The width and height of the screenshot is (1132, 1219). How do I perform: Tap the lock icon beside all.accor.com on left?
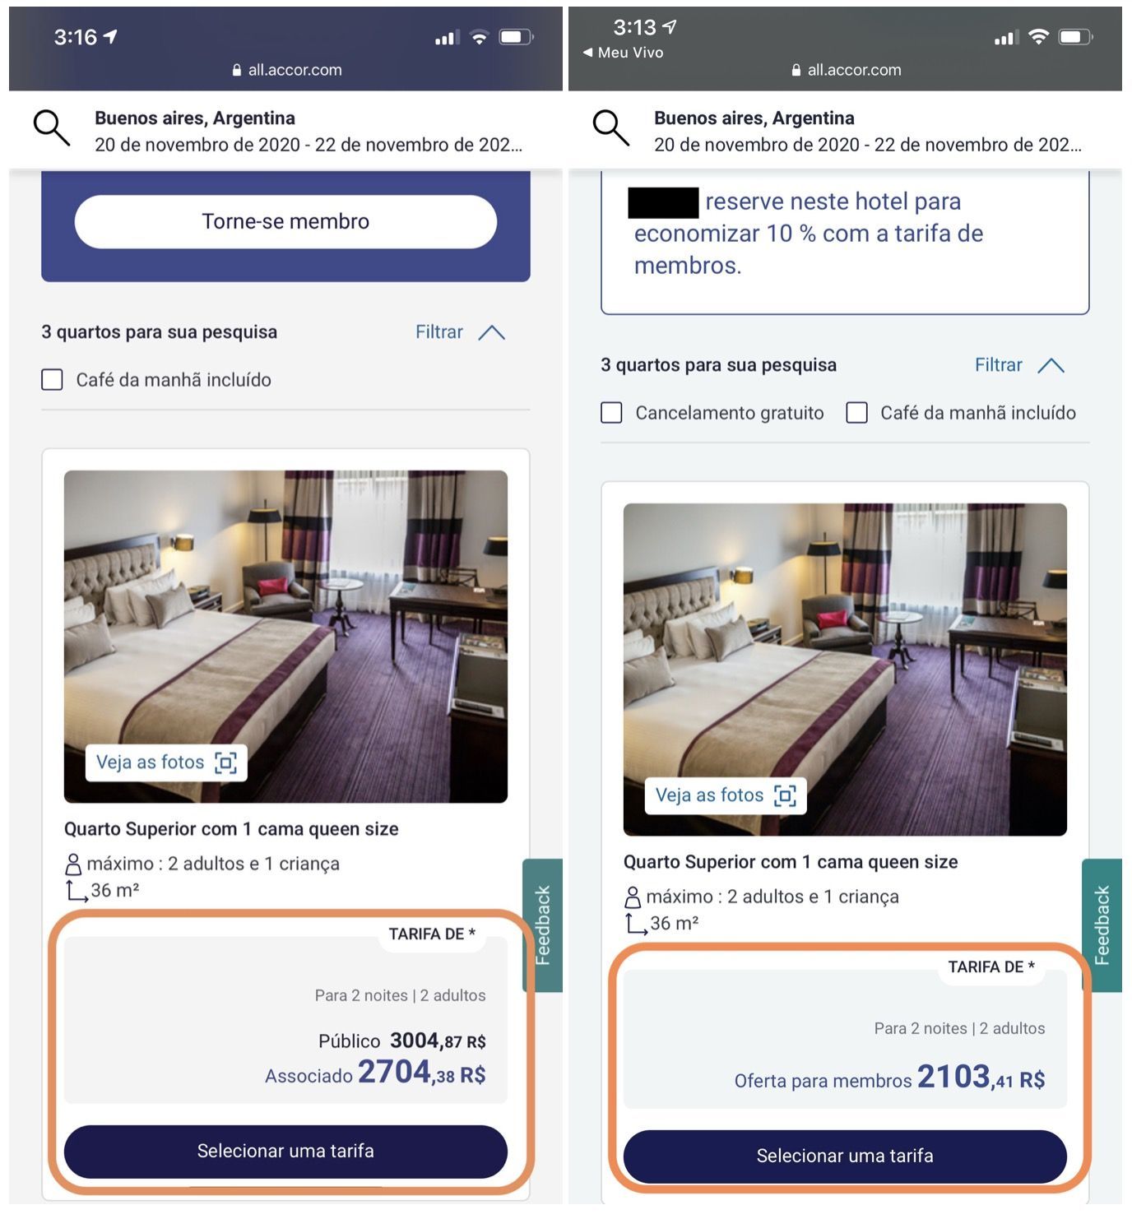coord(238,71)
